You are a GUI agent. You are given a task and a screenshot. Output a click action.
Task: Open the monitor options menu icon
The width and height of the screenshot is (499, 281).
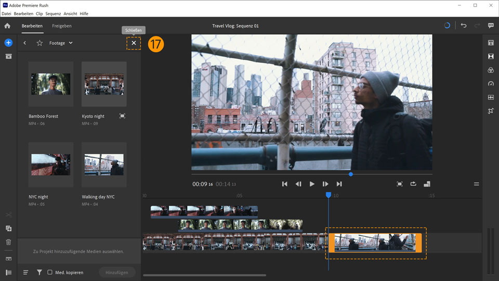(x=477, y=184)
